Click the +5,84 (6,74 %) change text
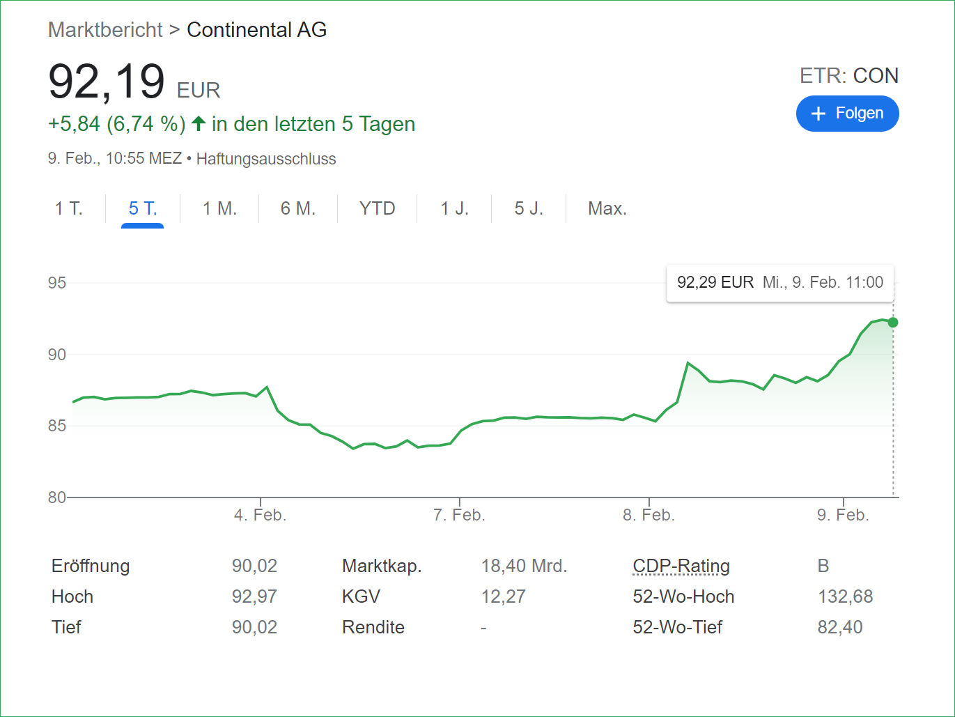 [x=116, y=124]
